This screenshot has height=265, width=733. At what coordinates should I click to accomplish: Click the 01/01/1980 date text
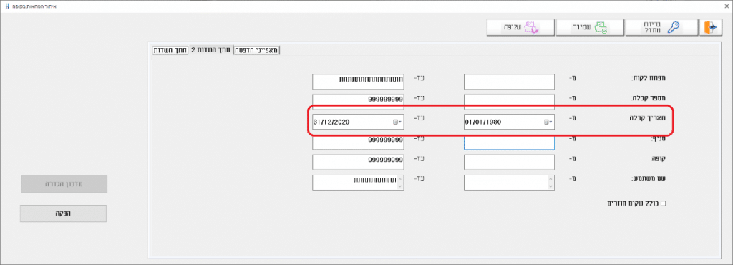click(483, 122)
